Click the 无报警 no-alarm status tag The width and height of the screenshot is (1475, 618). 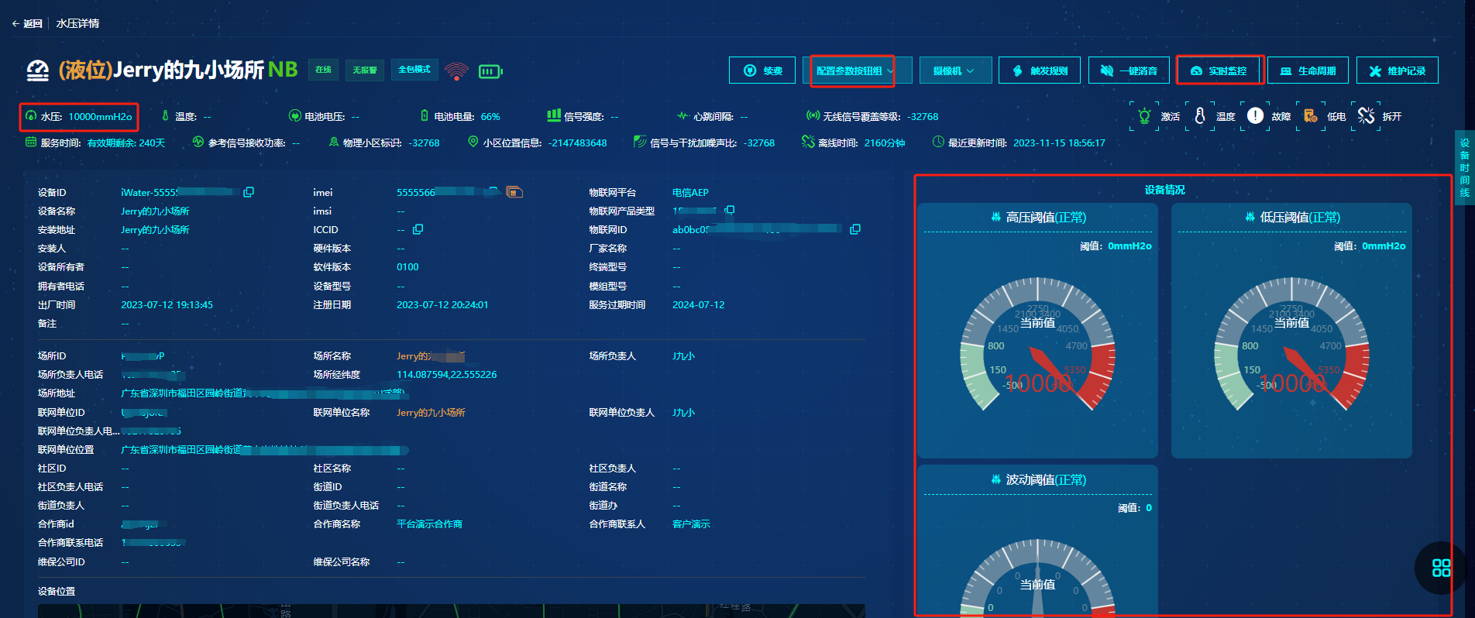click(364, 70)
